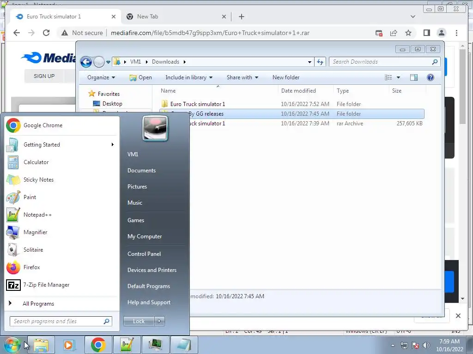This screenshot has height=354, width=473.
Task: Click Explorer help question mark icon
Action: click(431, 77)
